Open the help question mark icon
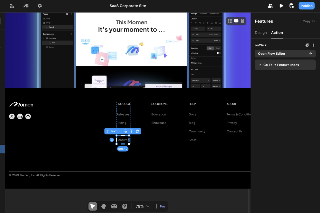The width and height of the screenshot is (320, 213). [x=125, y=206]
